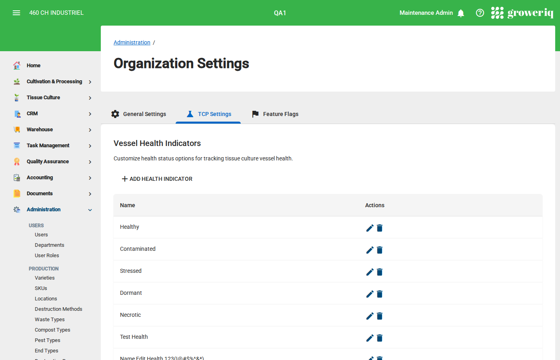Select Destruction Methods in the sidebar
The height and width of the screenshot is (360, 560).
point(58,309)
